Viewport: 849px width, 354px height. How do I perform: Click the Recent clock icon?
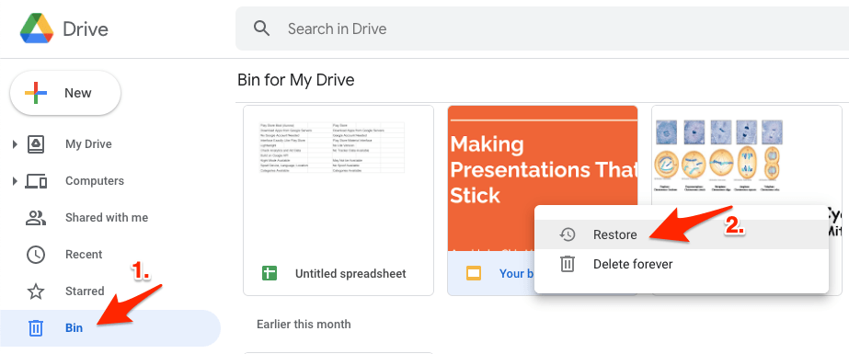click(36, 255)
